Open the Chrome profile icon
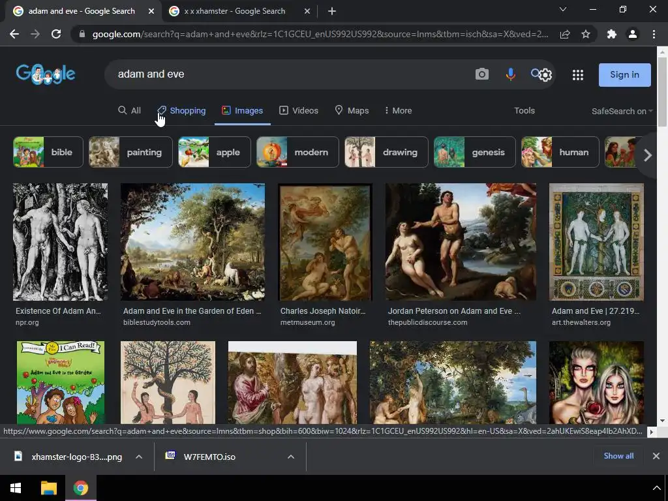 tap(633, 34)
